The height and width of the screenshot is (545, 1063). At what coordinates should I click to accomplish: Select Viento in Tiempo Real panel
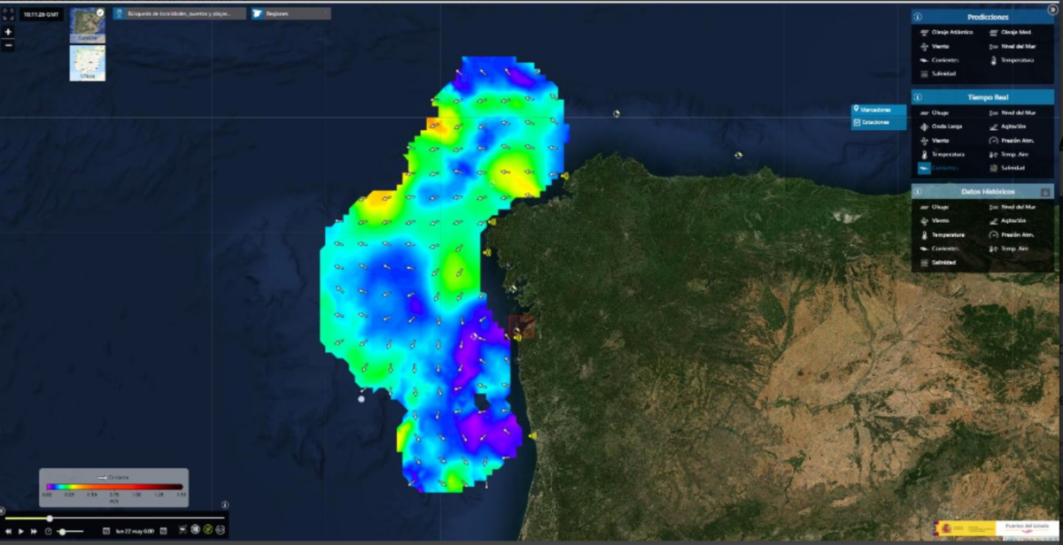click(x=940, y=141)
